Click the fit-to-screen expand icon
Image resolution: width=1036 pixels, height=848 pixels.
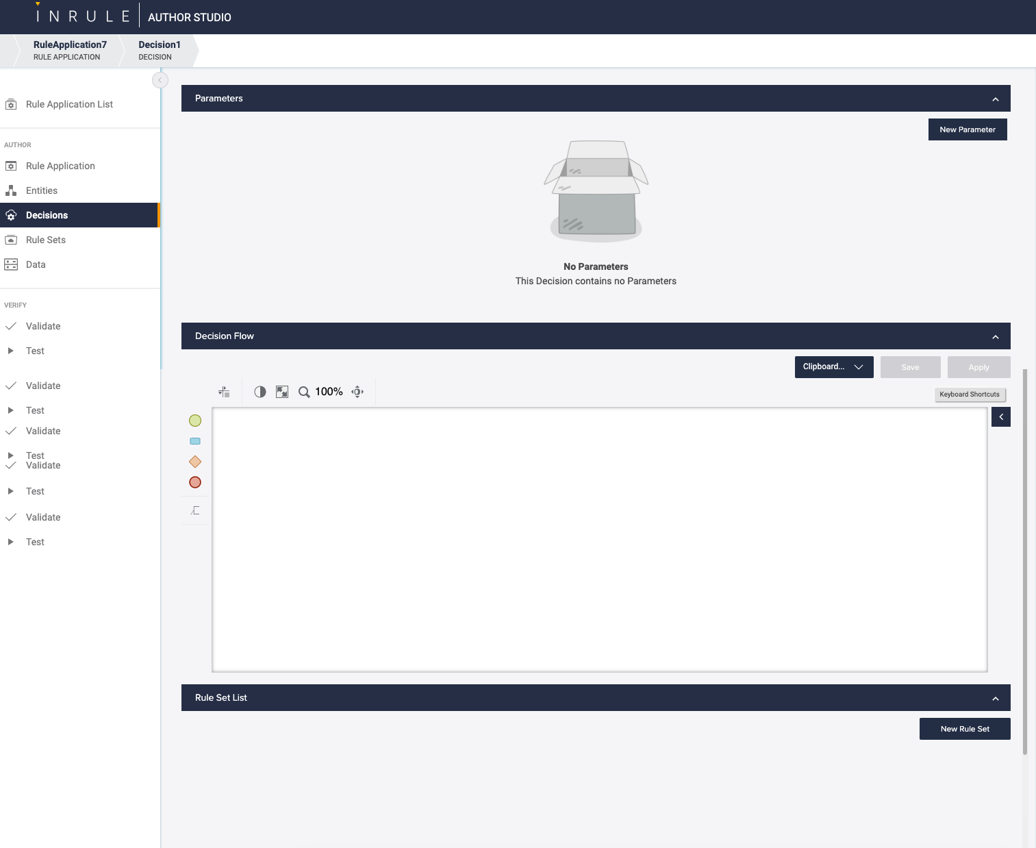(x=282, y=392)
